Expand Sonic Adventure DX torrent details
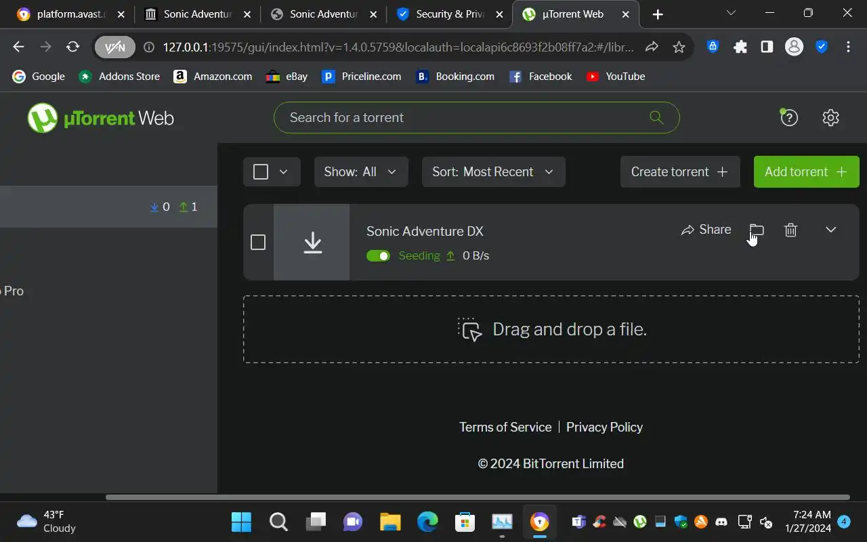The width and height of the screenshot is (867, 542). pyautogui.click(x=830, y=230)
